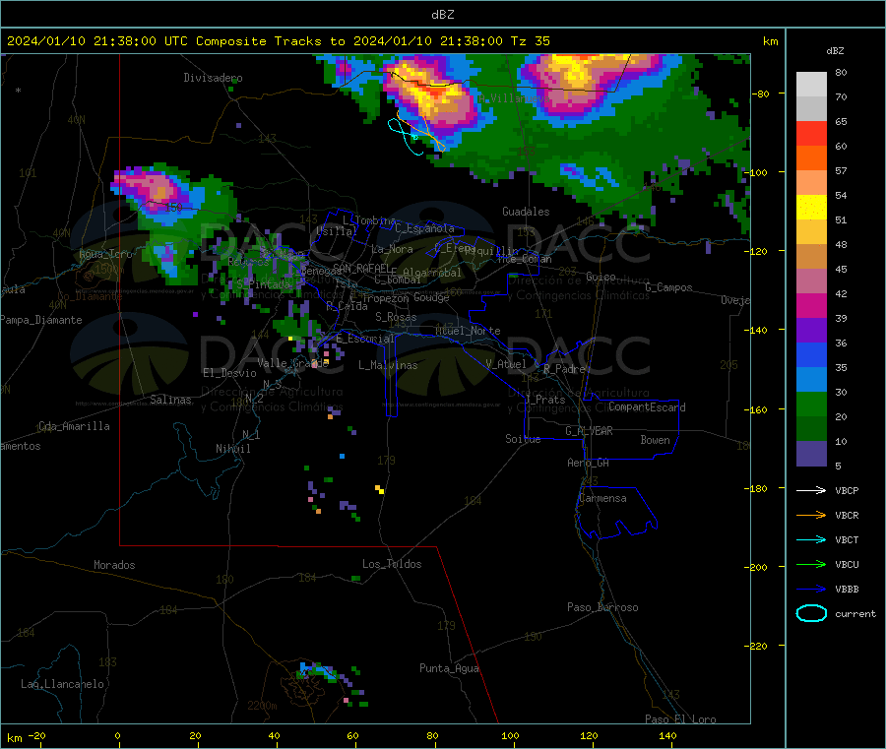Click the dBZ title at top

442,15
